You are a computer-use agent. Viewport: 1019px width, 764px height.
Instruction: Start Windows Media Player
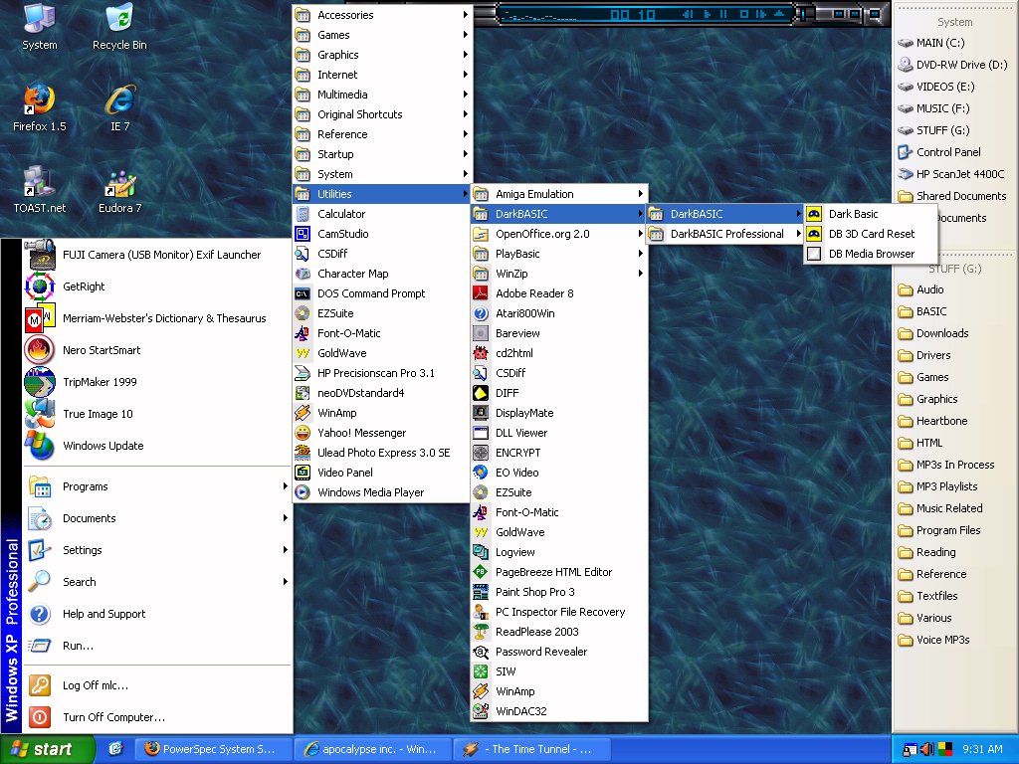coord(381,492)
